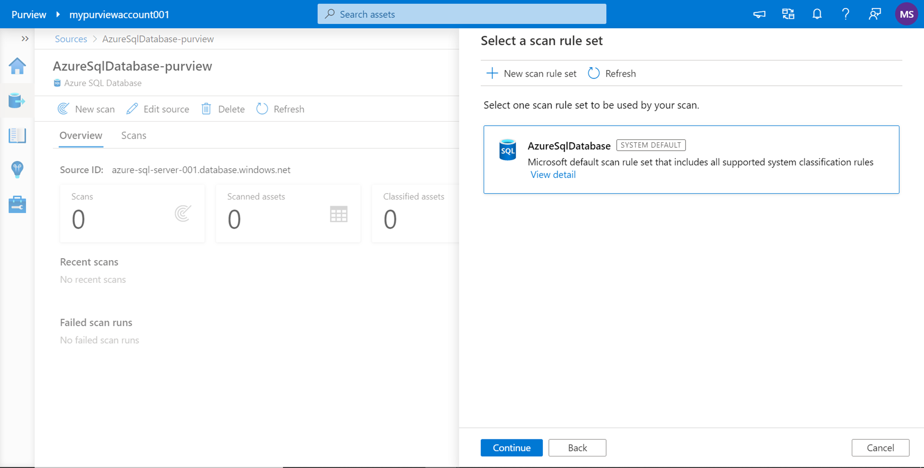Click the Continue button
The height and width of the screenshot is (468, 924).
(x=511, y=448)
